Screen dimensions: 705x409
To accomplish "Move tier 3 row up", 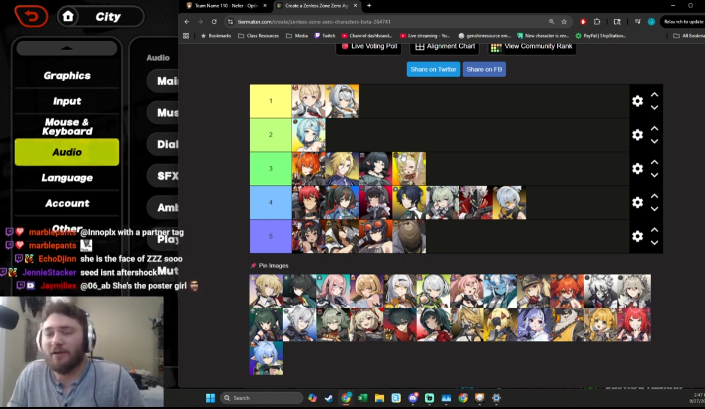I will tap(655, 162).
